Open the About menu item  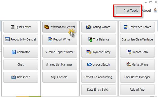click(x=147, y=11)
